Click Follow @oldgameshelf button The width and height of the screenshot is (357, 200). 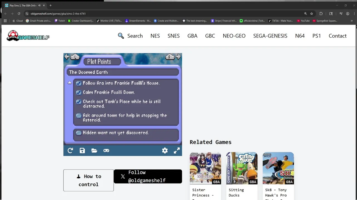(148, 176)
